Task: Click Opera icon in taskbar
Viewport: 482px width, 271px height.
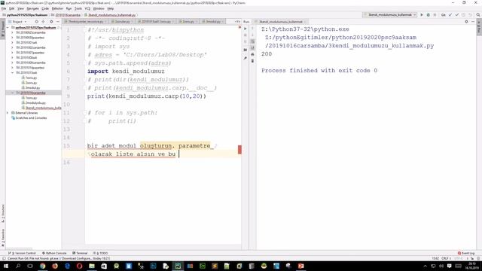Action: pyautogui.click(x=79, y=266)
